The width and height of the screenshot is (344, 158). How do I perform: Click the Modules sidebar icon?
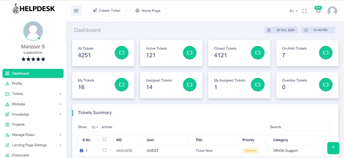[7, 104]
